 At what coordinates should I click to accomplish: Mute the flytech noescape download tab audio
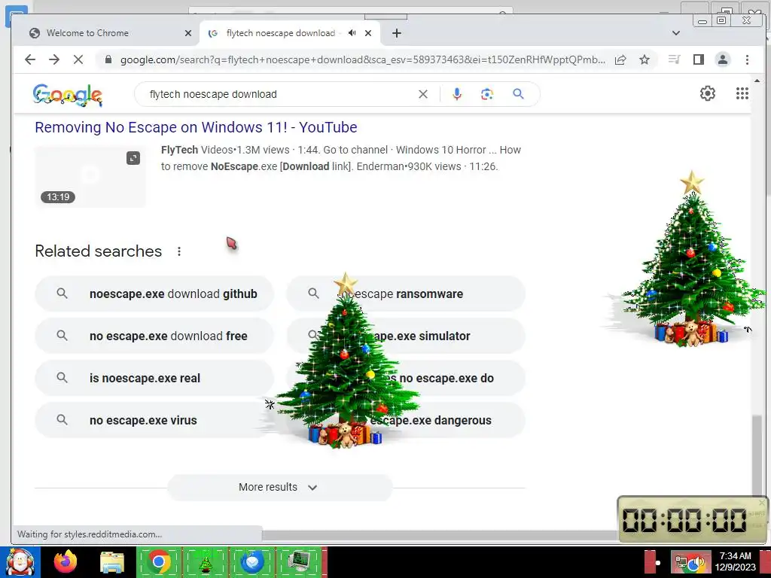coord(352,33)
